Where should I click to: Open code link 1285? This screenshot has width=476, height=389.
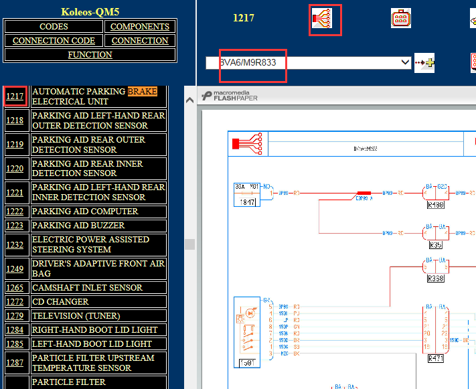pos(15,343)
